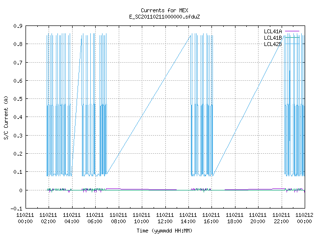314x235 pixels.
Task: Click the 110211 08:00 x-axis tick label
Action: click(x=118, y=218)
